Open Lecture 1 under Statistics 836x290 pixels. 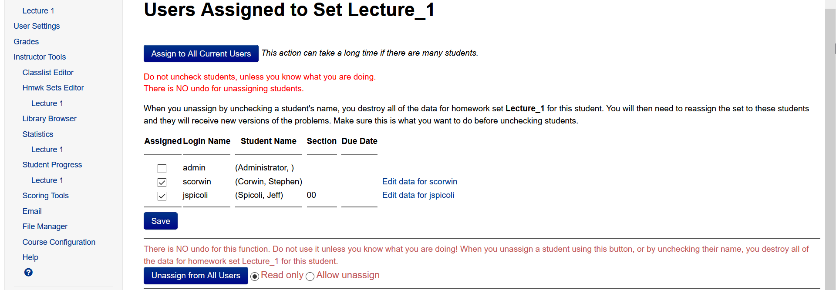[47, 150]
